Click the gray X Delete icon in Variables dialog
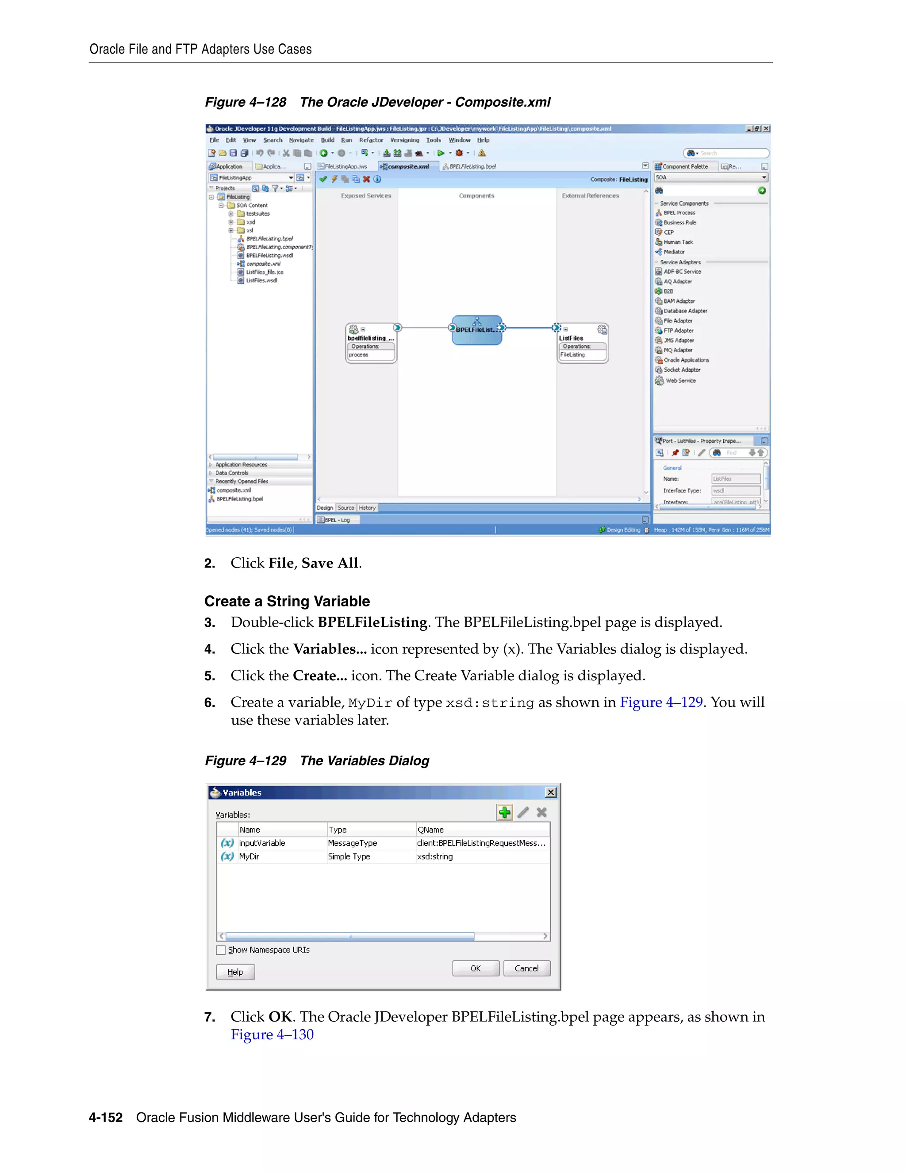Viewport: 906px width, 1173px height. coord(541,813)
